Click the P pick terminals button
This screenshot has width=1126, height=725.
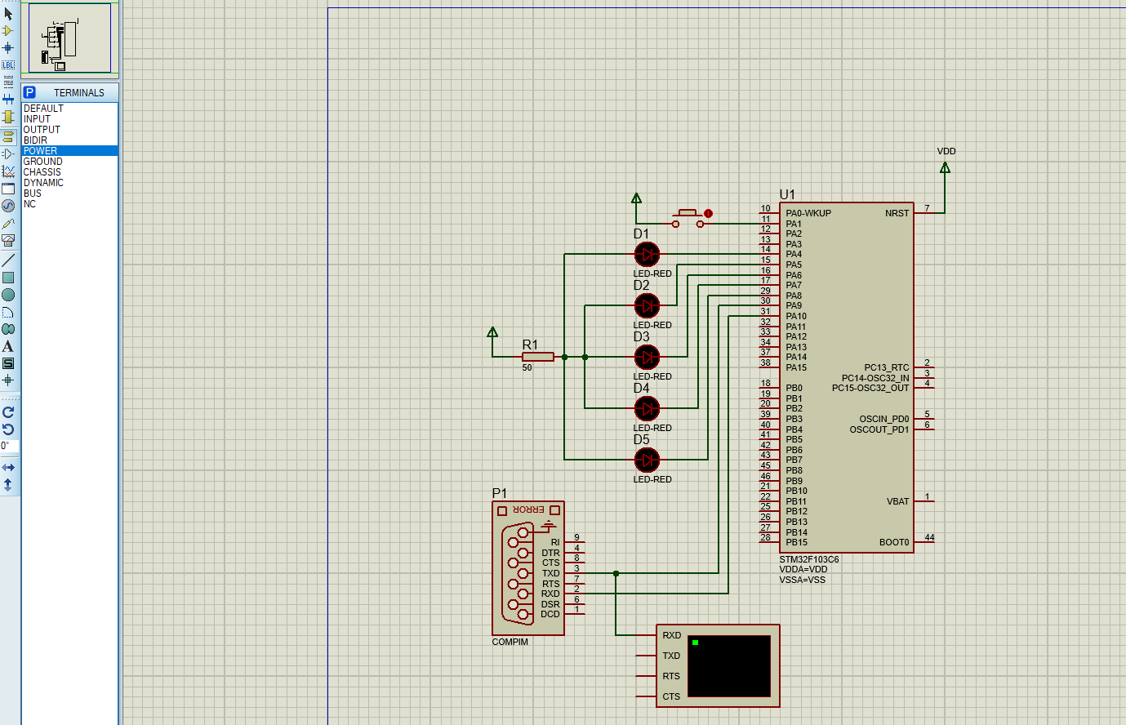29,92
